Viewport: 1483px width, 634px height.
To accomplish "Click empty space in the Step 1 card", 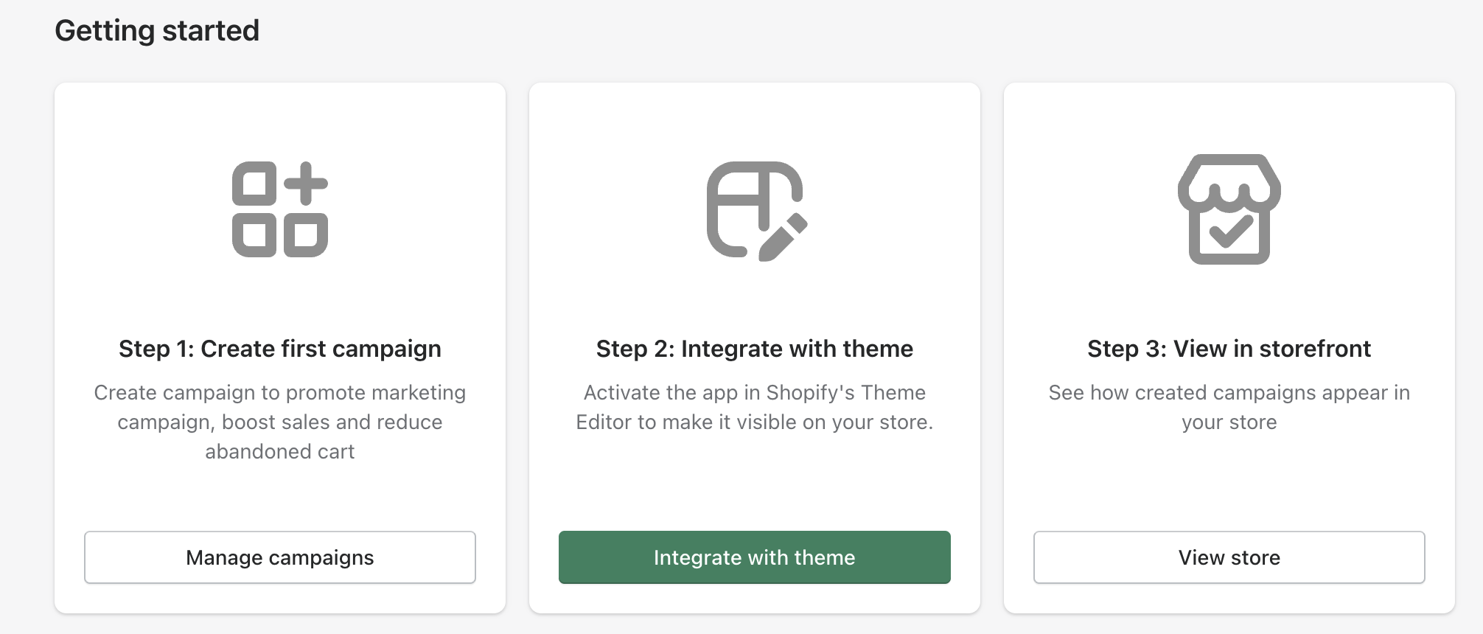I will [x=280, y=494].
